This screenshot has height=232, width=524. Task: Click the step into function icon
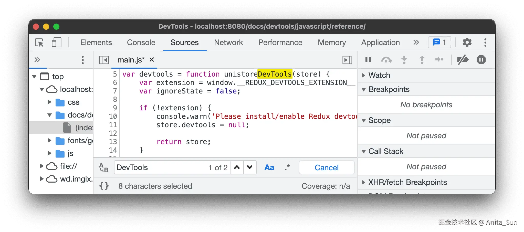click(x=404, y=60)
